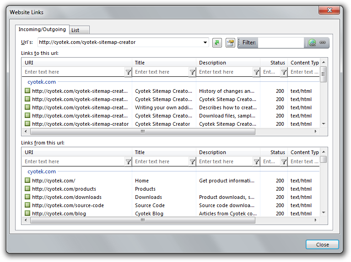Click the Status filter funnel in 'Links to this url'

284,72
